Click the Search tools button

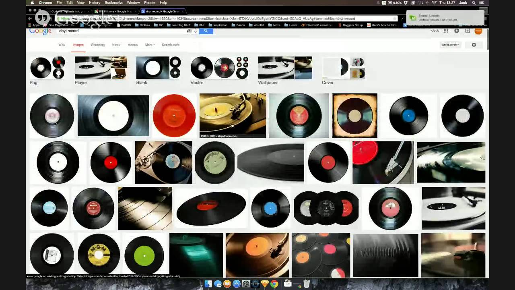[171, 45]
